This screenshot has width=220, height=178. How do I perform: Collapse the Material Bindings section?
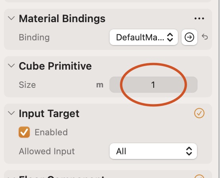[12, 18]
